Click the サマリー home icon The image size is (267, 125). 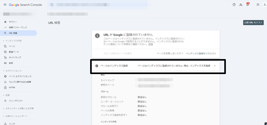coord(5,22)
